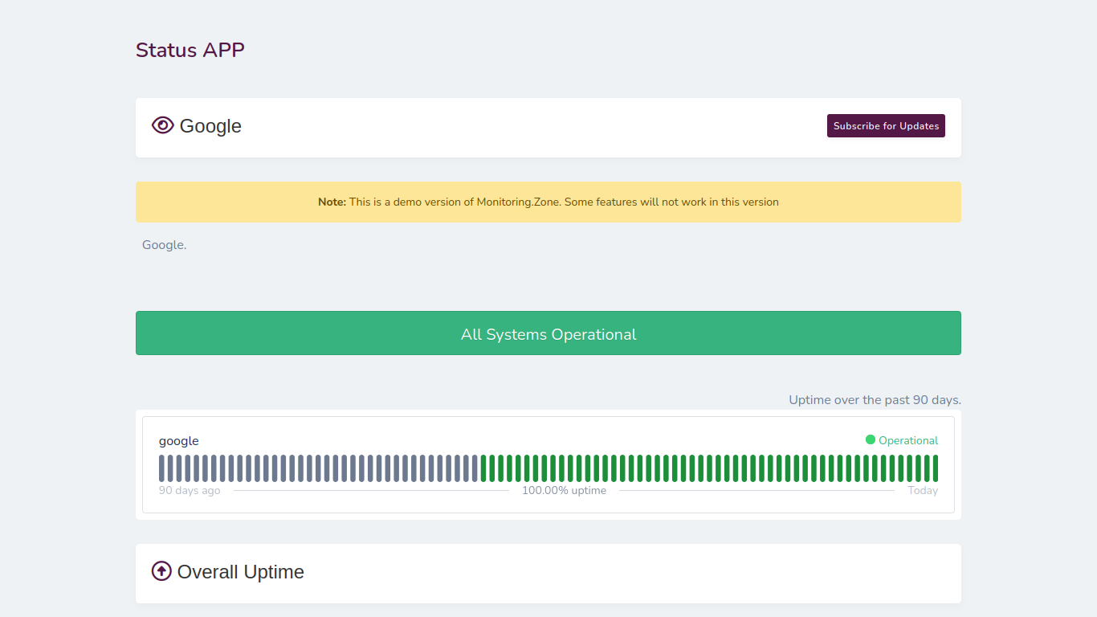Click the yellow demo version note banner
Image resolution: width=1097 pixels, height=617 pixels.
click(x=548, y=202)
